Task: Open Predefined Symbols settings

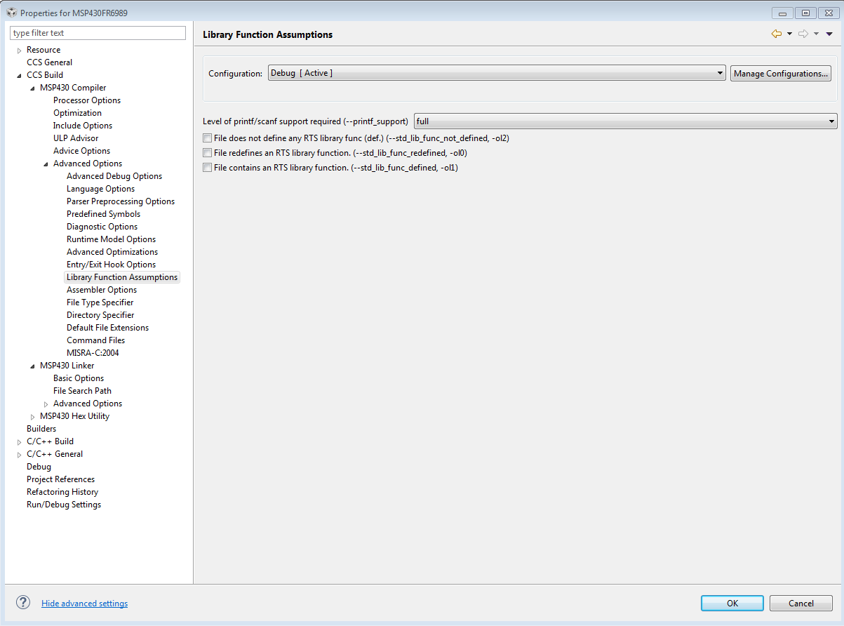Action: [103, 214]
